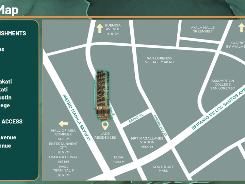Click 'SAN LORENZO VILLAGE MAKATI' label
Image resolution: width=245 pixels, height=184 pixels.
(x=159, y=60)
